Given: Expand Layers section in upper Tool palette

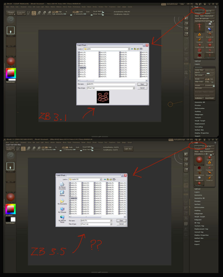Looking at the screenshot, I should 197,64.
